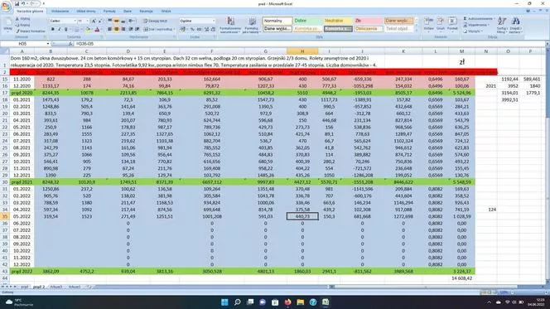Open Format as Table (Formatuj jako tabelę)

coord(252,25)
